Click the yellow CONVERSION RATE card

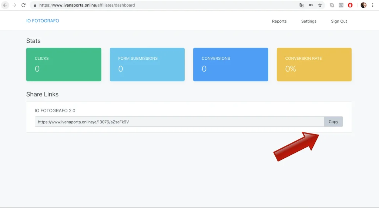(x=314, y=65)
